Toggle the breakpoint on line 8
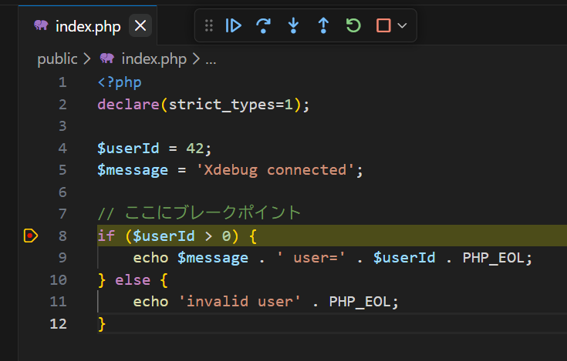The width and height of the screenshot is (567, 361). pos(30,236)
